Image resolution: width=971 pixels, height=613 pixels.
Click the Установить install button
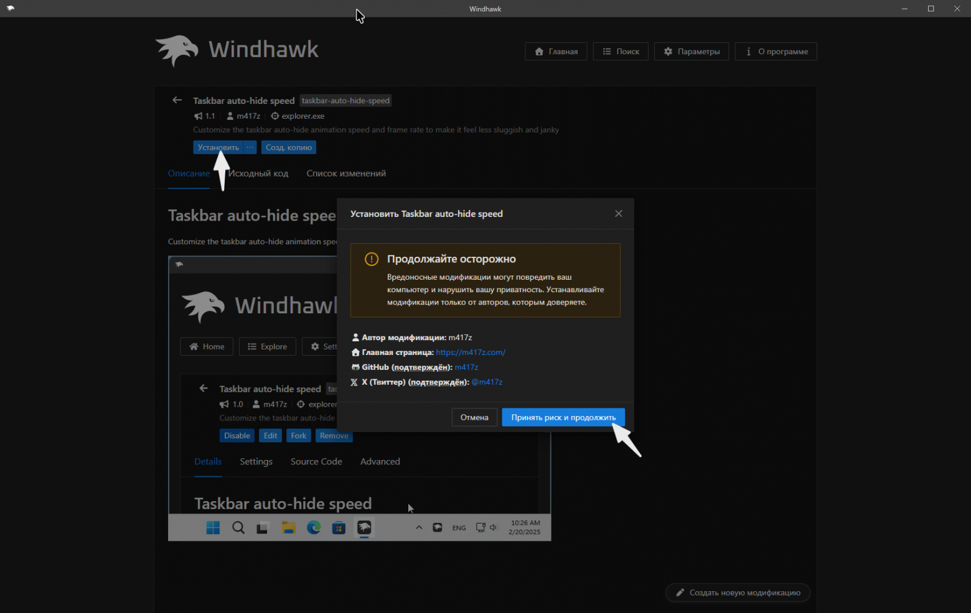[218, 147]
